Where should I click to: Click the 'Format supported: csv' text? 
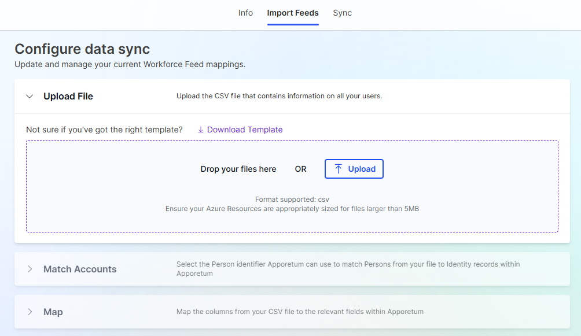[x=292, y=199]
